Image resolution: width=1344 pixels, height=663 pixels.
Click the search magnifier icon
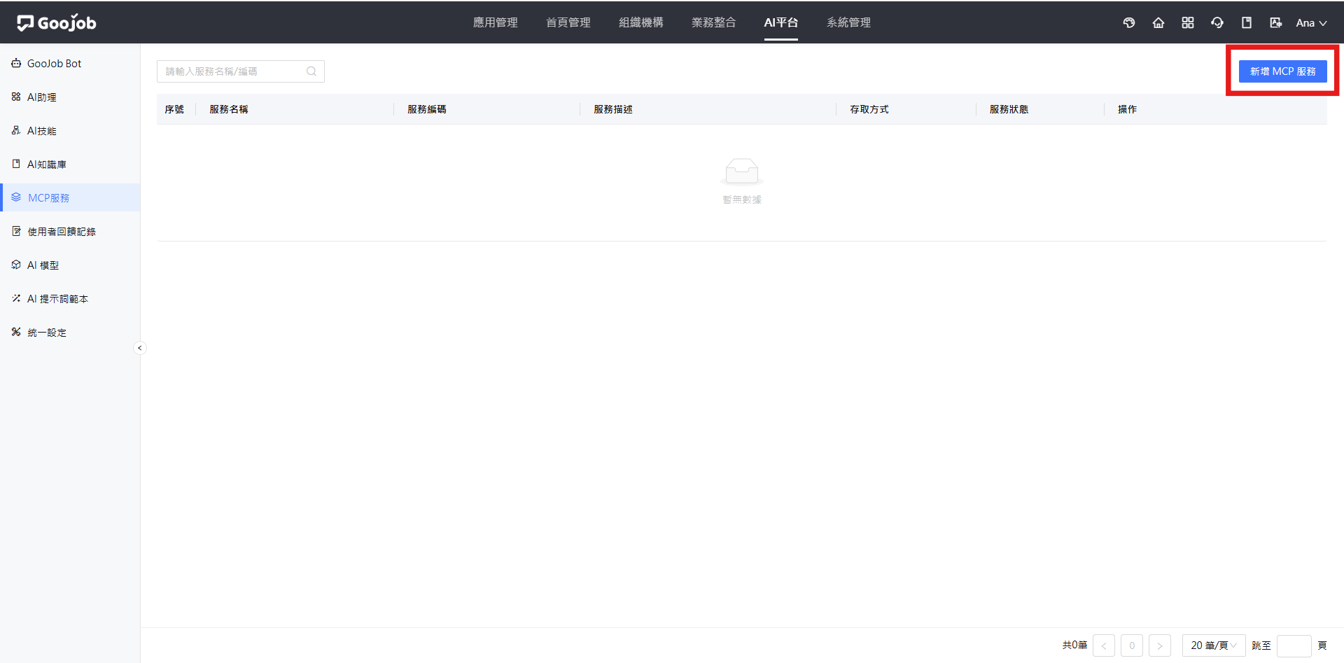pos(311,71)
